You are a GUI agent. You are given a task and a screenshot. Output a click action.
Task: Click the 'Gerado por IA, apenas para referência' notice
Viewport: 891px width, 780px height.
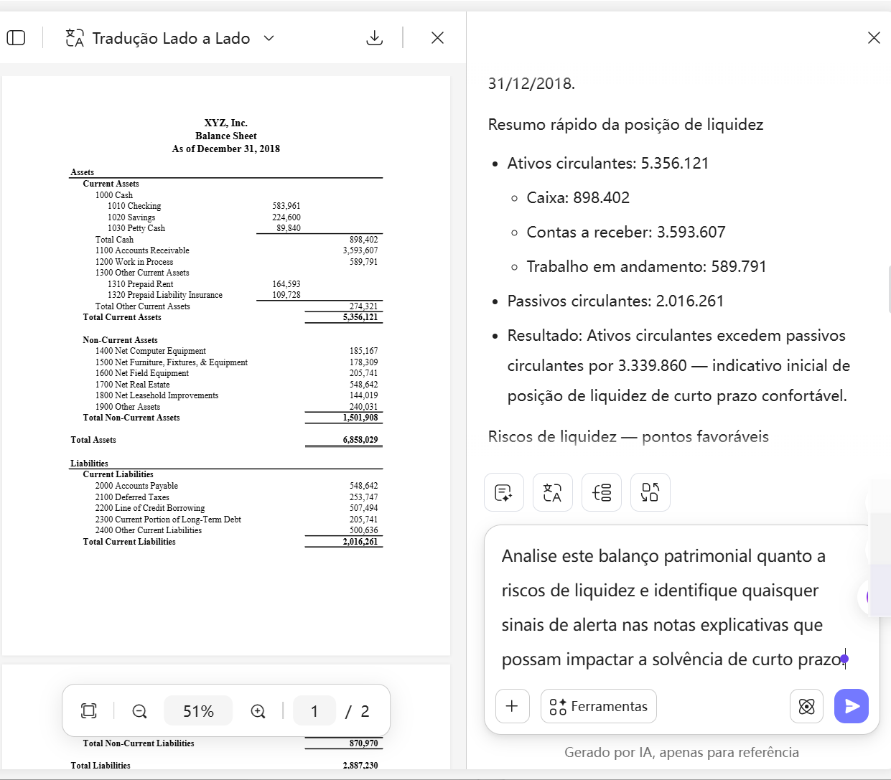681,752
